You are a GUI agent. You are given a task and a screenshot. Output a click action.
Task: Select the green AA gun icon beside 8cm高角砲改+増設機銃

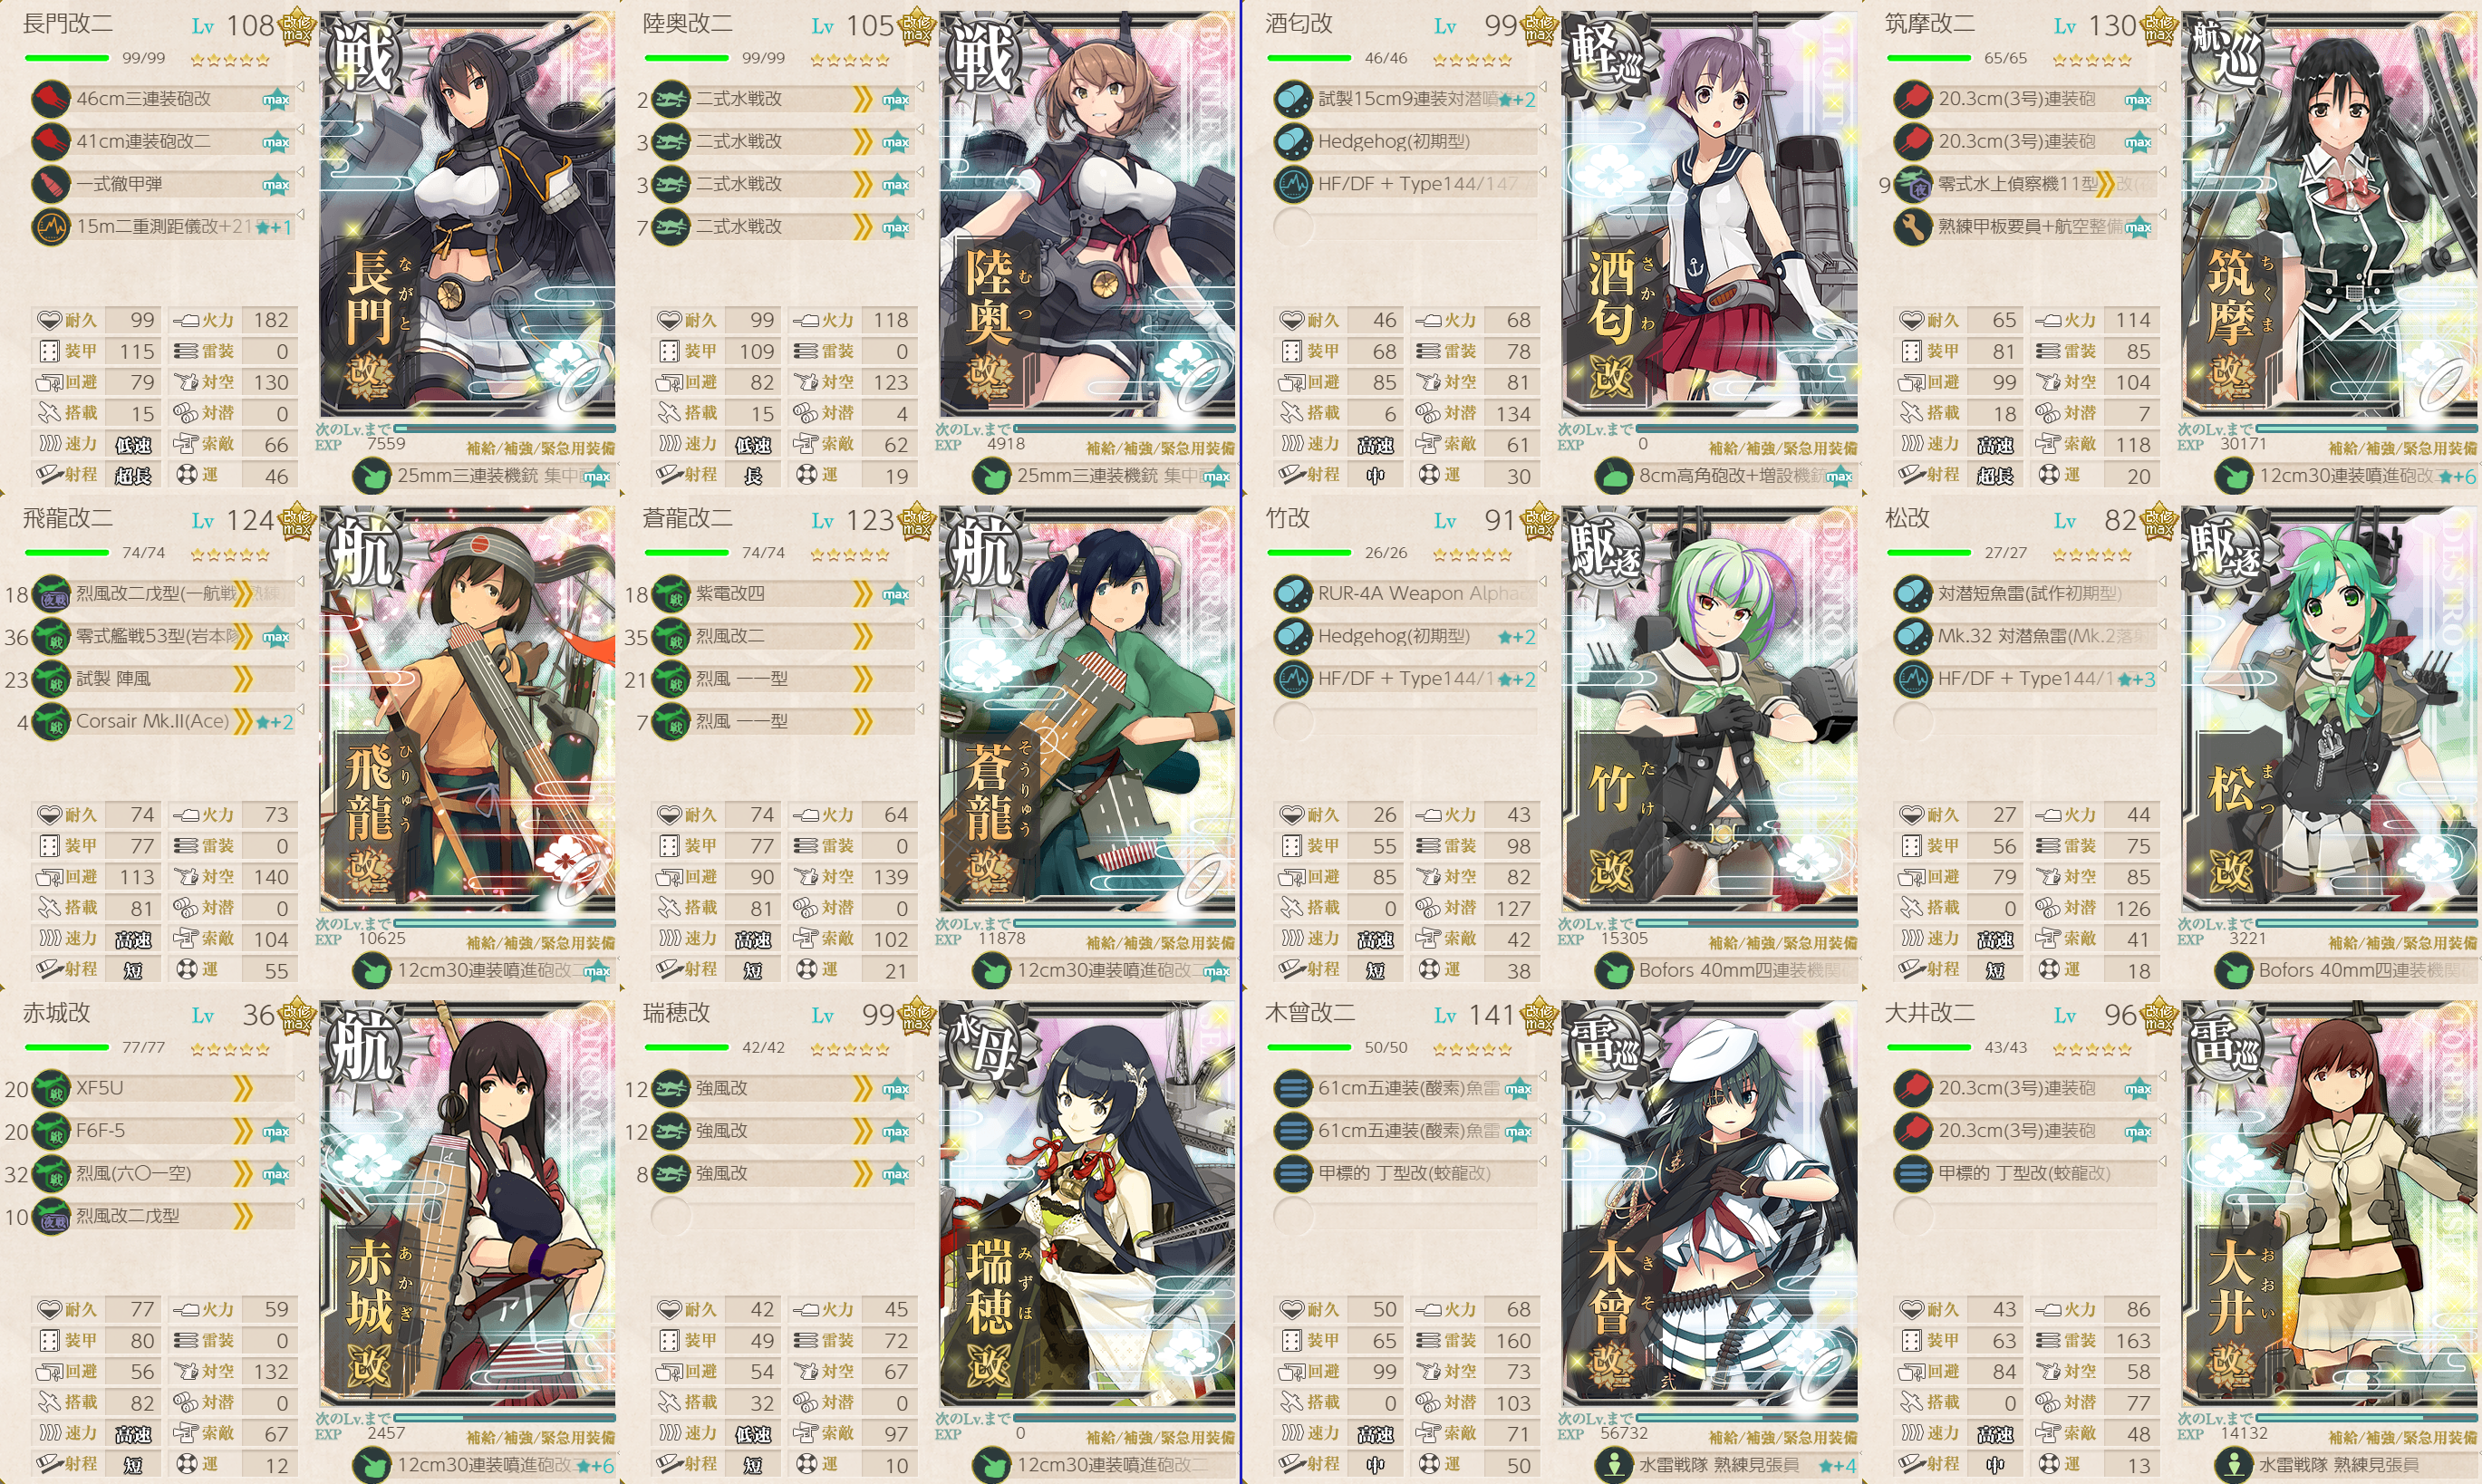click(1614, 476)
